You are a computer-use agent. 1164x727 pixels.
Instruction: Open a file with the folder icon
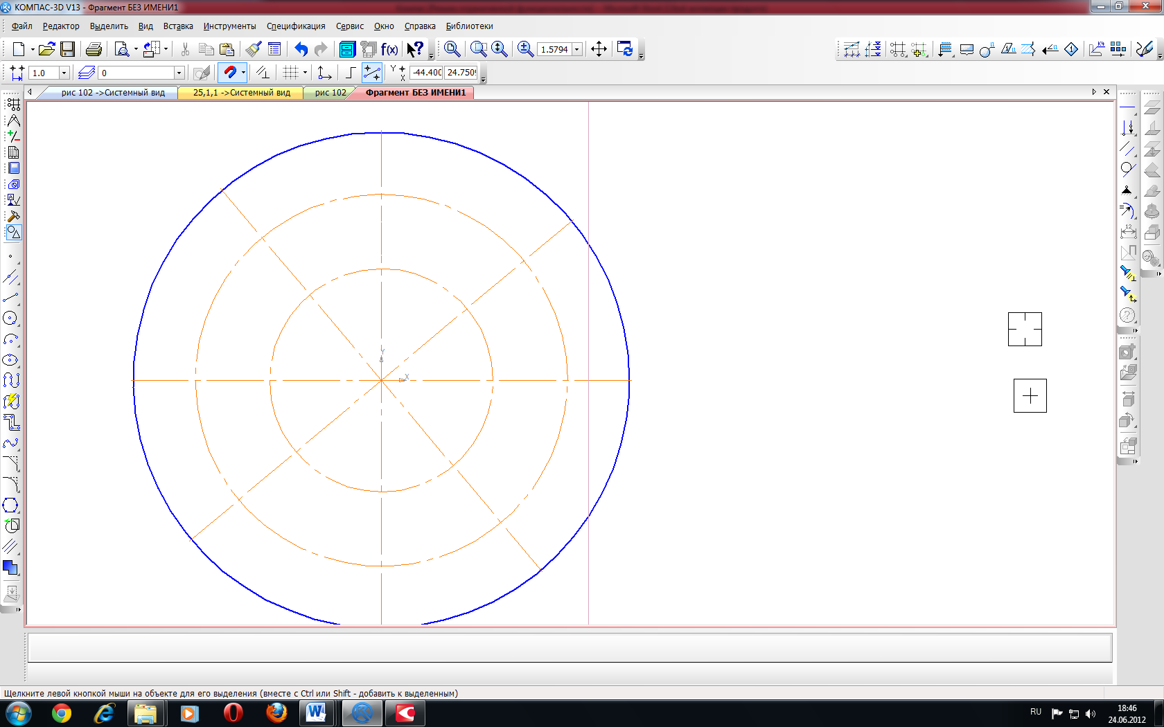46,49
